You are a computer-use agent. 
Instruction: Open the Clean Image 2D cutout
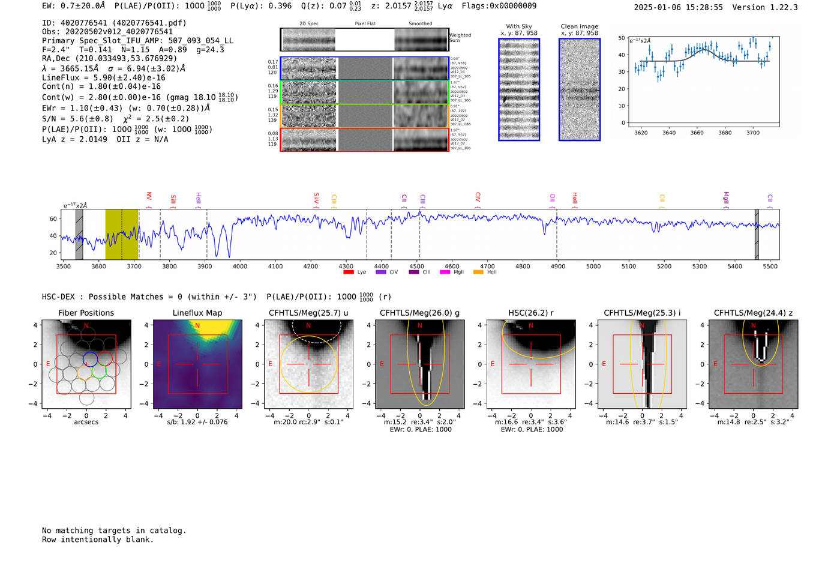[580, 89]
